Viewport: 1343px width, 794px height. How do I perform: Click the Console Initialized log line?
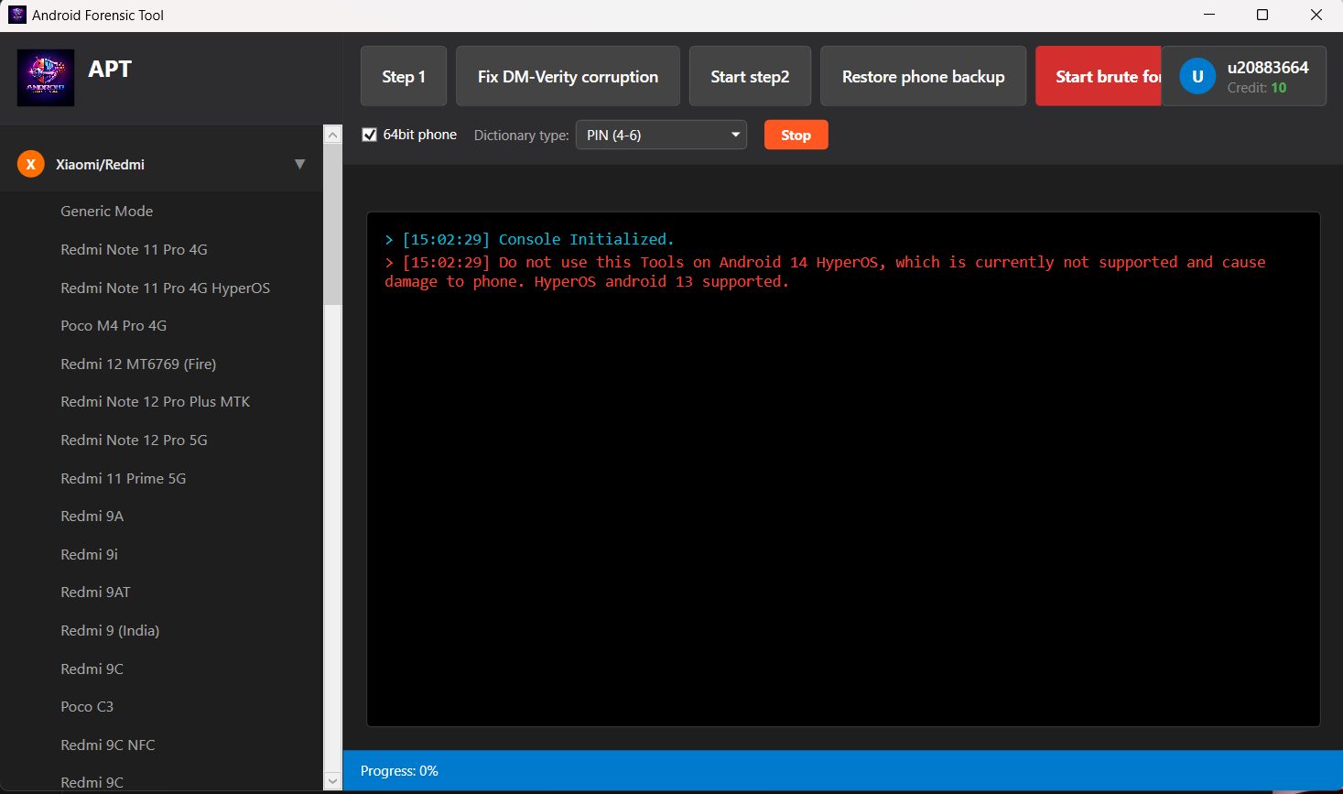pos(529,239)
